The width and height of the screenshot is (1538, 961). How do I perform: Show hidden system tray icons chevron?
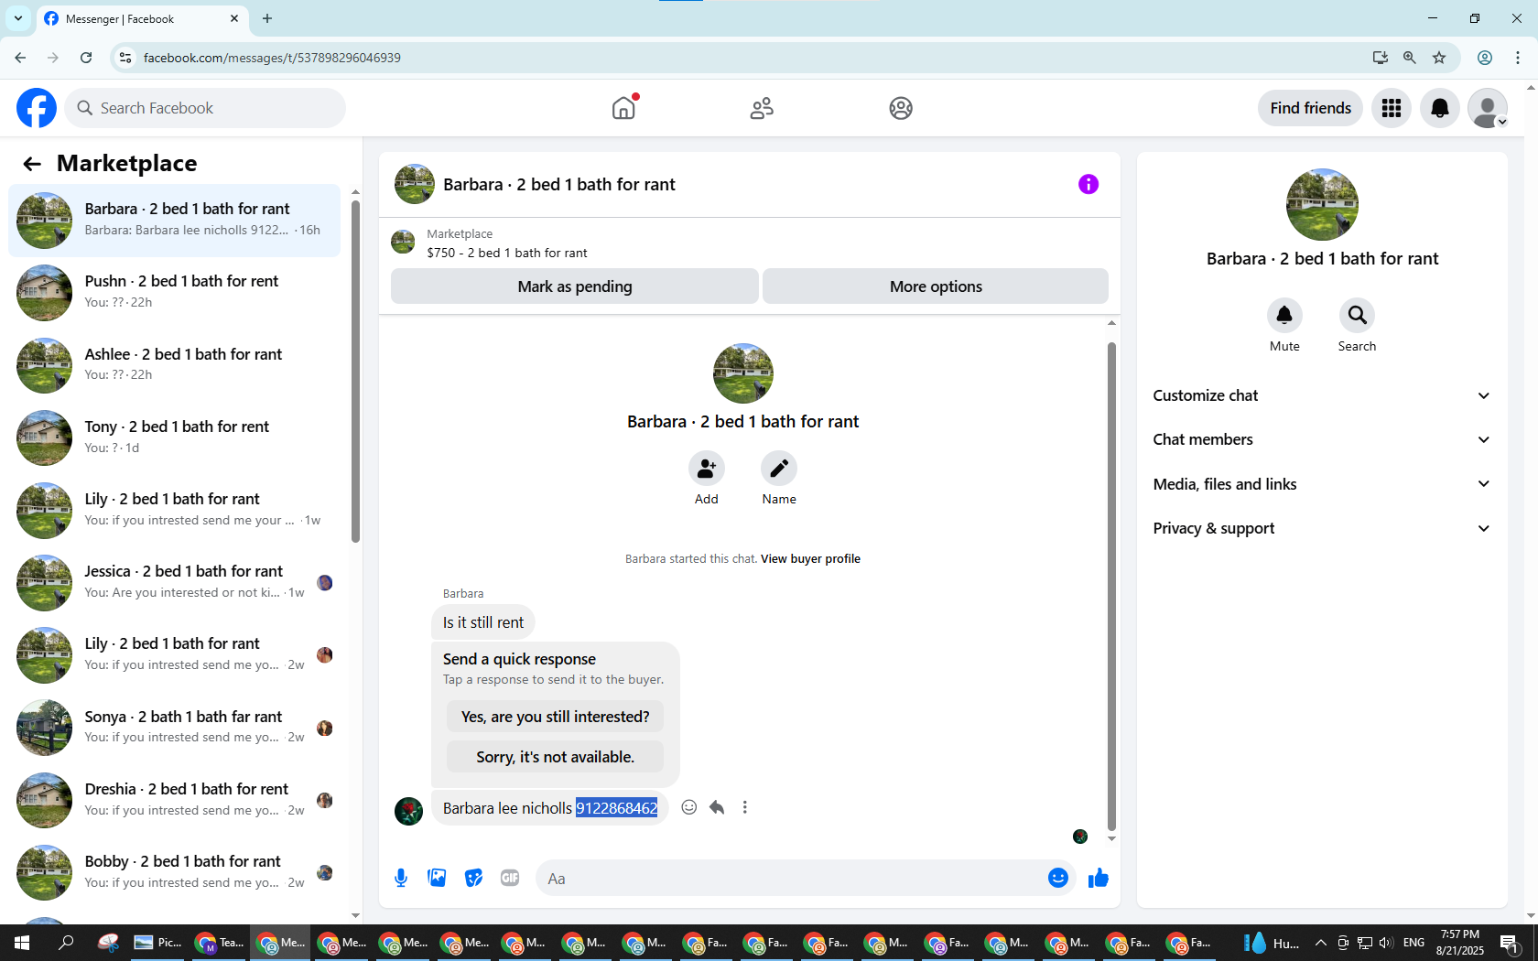(1320, 942)
